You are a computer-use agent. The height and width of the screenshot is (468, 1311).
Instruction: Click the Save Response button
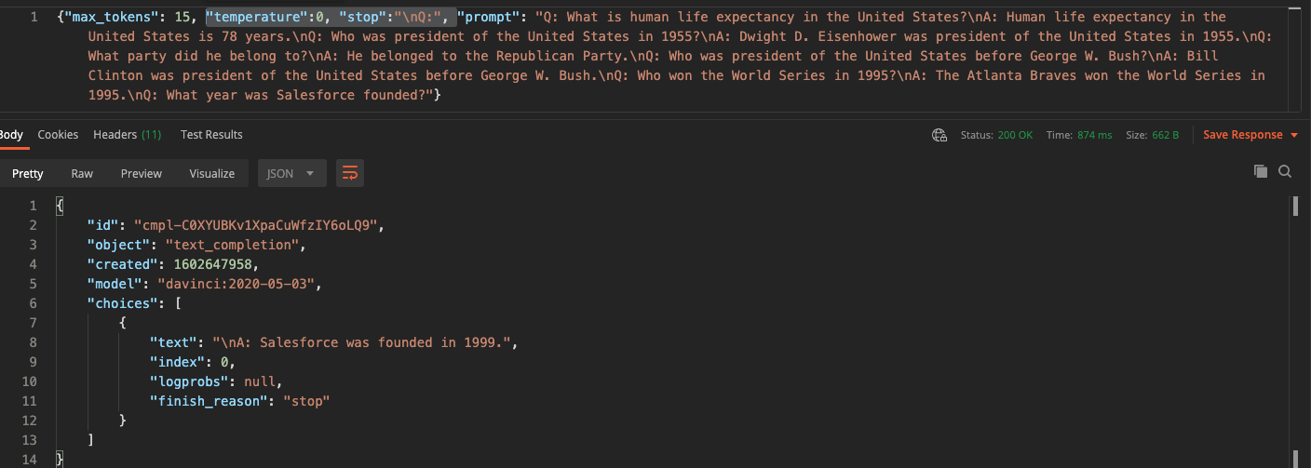tap(1242, 135)
